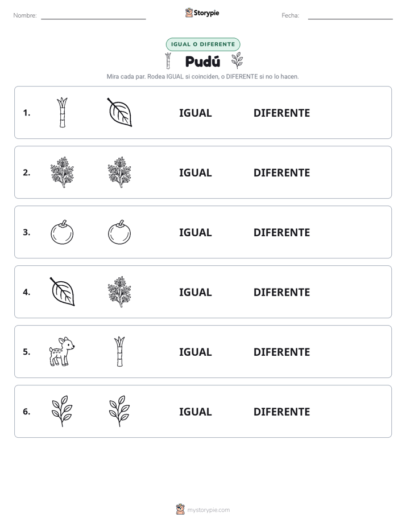Click the bamboo stalk icon in row 1
The width and height of the screenshot is (406, 526).
[x=62, y=112]
